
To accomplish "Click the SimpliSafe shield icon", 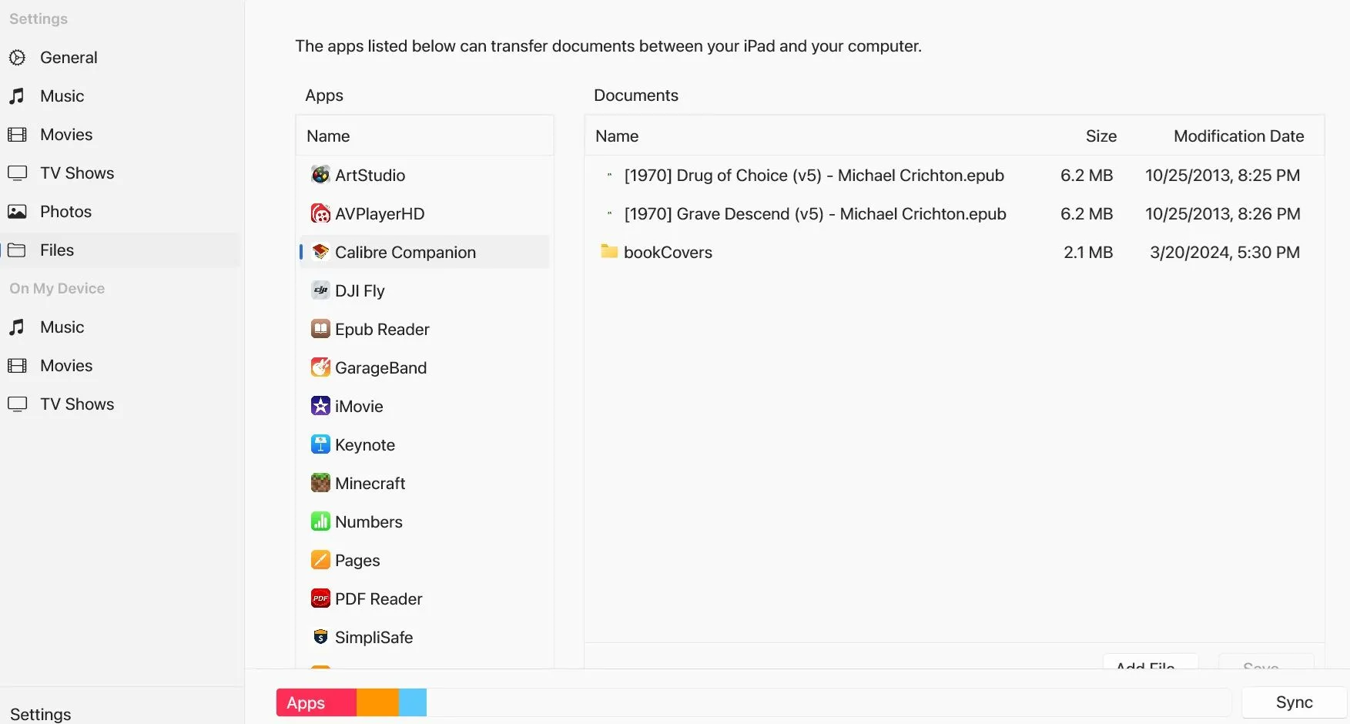I will [x=320, y=637].
